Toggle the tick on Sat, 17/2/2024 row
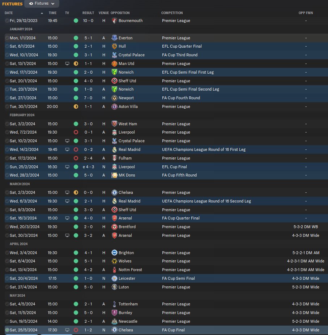 point(7,158)
